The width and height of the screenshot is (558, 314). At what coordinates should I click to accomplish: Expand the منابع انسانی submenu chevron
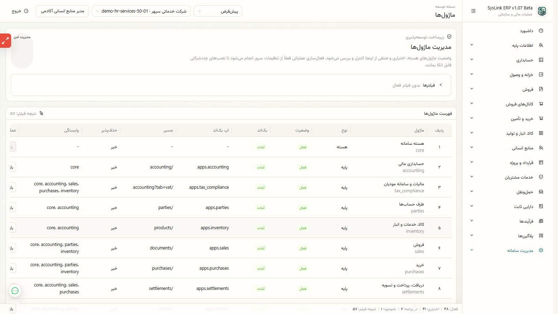click(472, 148)
